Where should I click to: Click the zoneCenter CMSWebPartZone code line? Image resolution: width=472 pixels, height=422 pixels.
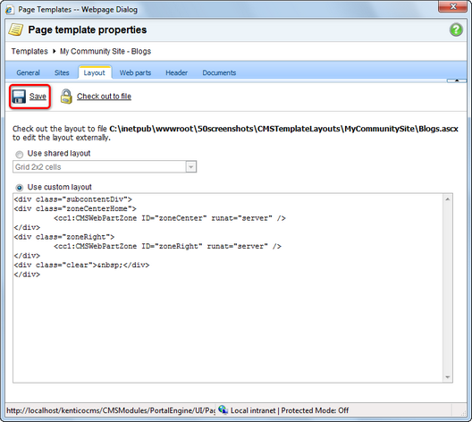[x=170, y=218]
